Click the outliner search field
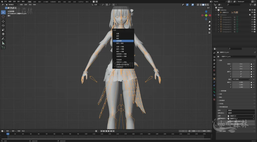Image resolution: width=257 pixels, height=142 pixels. tap(233, 5)
